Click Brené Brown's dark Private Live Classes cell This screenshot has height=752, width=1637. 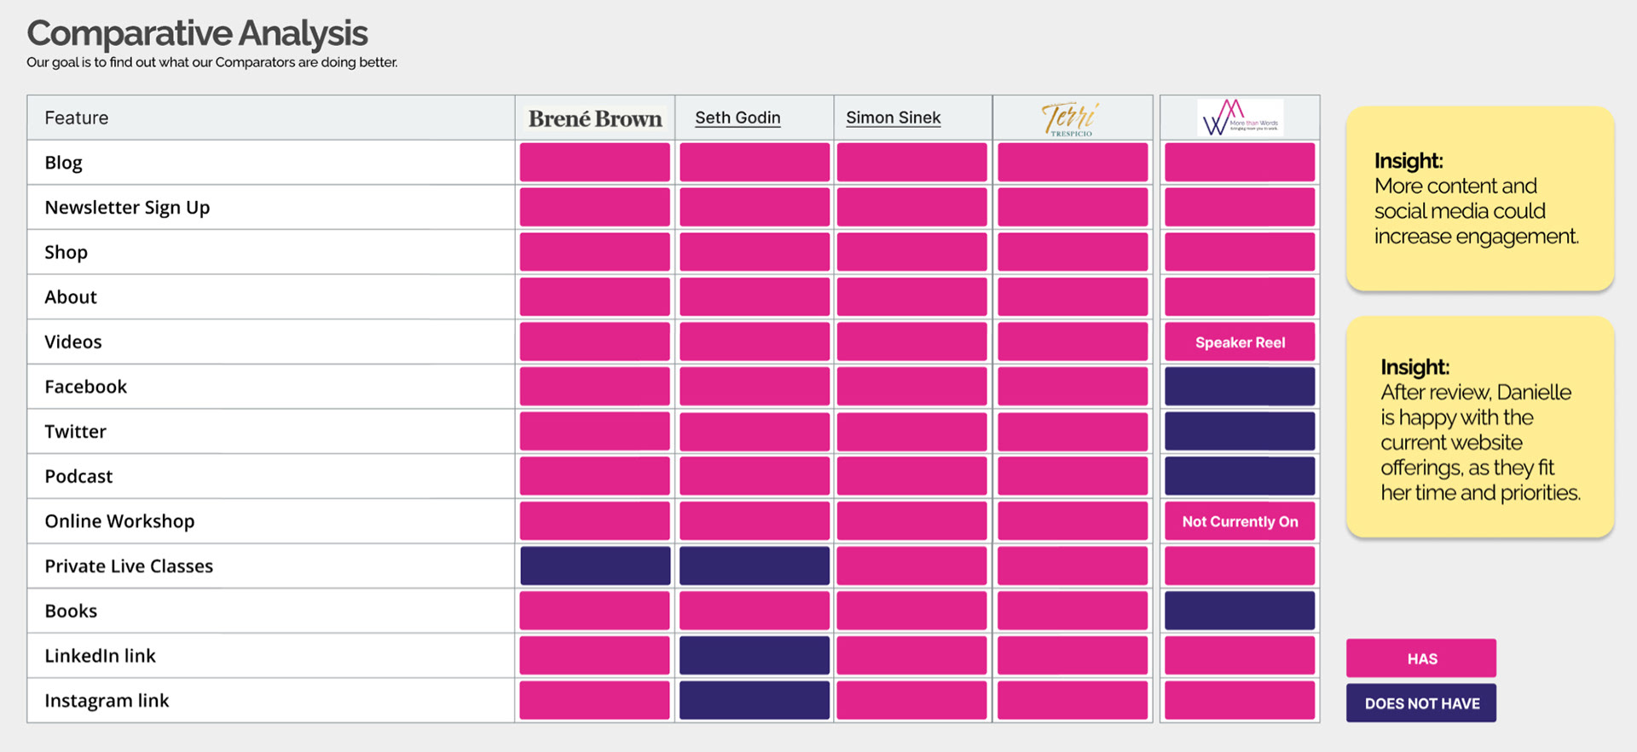click(x=595, y=565)
